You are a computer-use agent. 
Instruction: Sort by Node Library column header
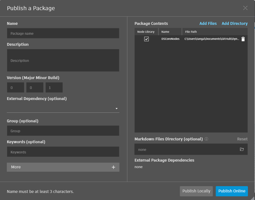tap(146, 32)
